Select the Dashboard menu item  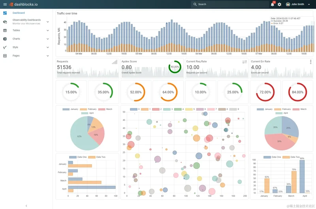[x=26, y=13]
